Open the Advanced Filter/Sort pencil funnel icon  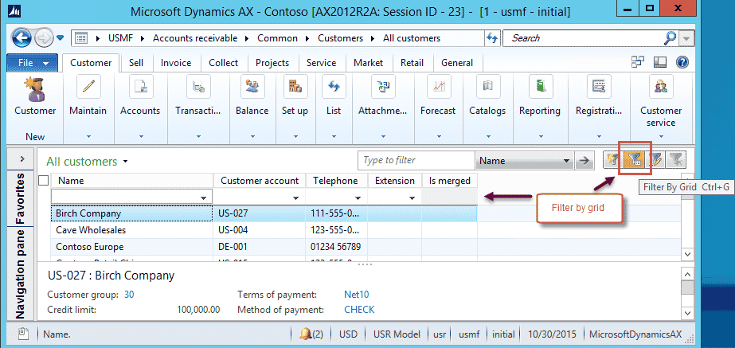[x=656, y=160]
